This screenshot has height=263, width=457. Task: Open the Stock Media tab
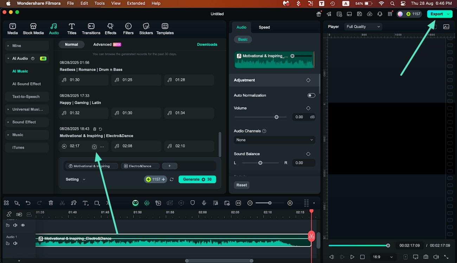coord(33,29)
